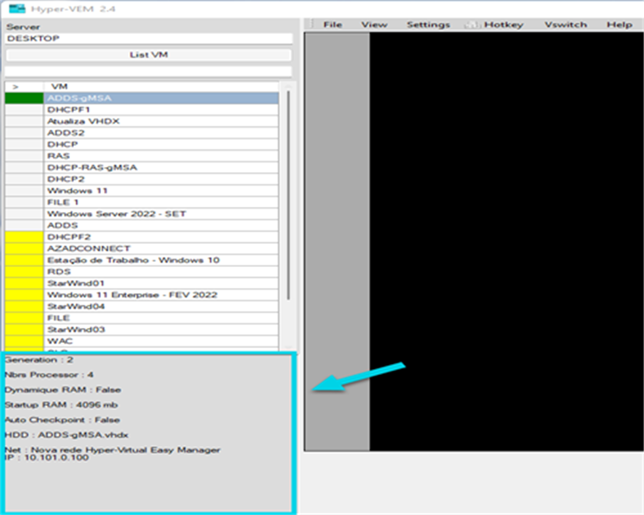Open the Vswitch menu
Screen dimensions: 644x515
click(565, 25)
